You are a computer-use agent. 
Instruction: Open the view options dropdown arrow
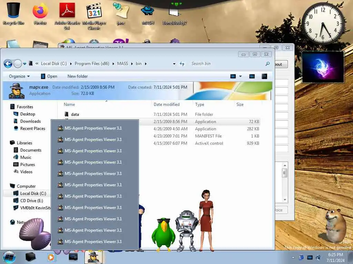[240, 76]
